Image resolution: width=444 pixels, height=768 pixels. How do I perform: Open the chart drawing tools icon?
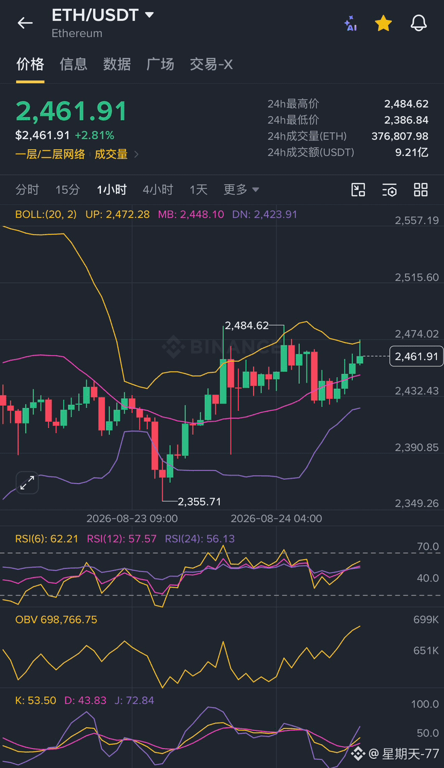[358, 189]
